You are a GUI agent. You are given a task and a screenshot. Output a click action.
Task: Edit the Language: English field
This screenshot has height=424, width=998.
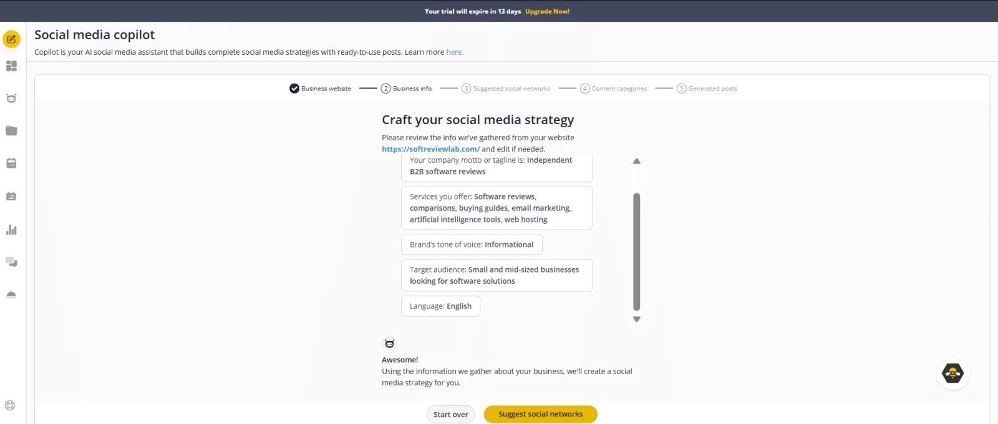tap(440, 306)
